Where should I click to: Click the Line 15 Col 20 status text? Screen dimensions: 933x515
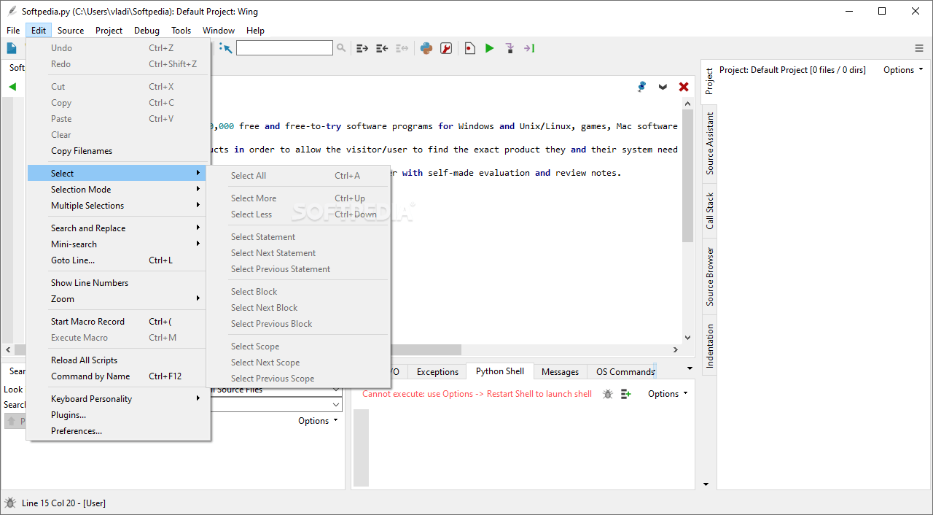[x=63, y=503]
